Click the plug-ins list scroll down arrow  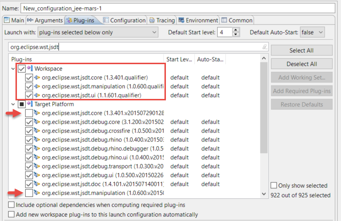click(264, 194)
